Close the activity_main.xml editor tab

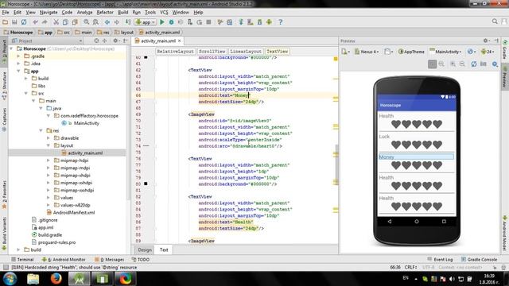click(x=179, y=41)
